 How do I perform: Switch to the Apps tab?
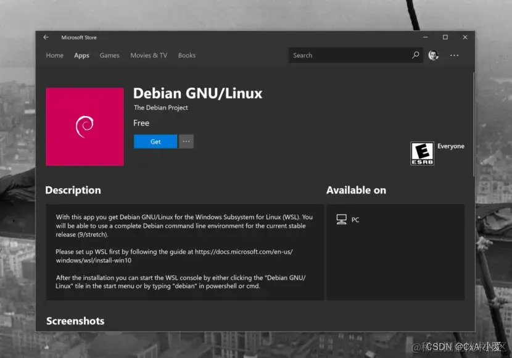tap(81, 56)
